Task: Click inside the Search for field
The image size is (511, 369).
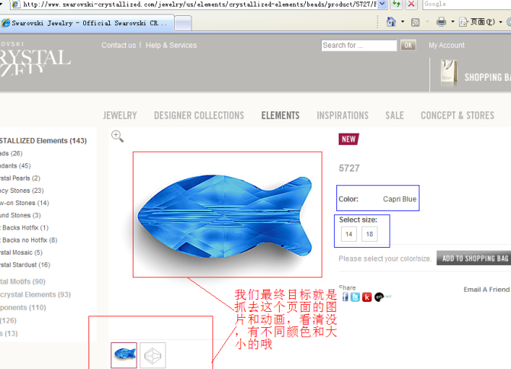Action: coord(358,45)
